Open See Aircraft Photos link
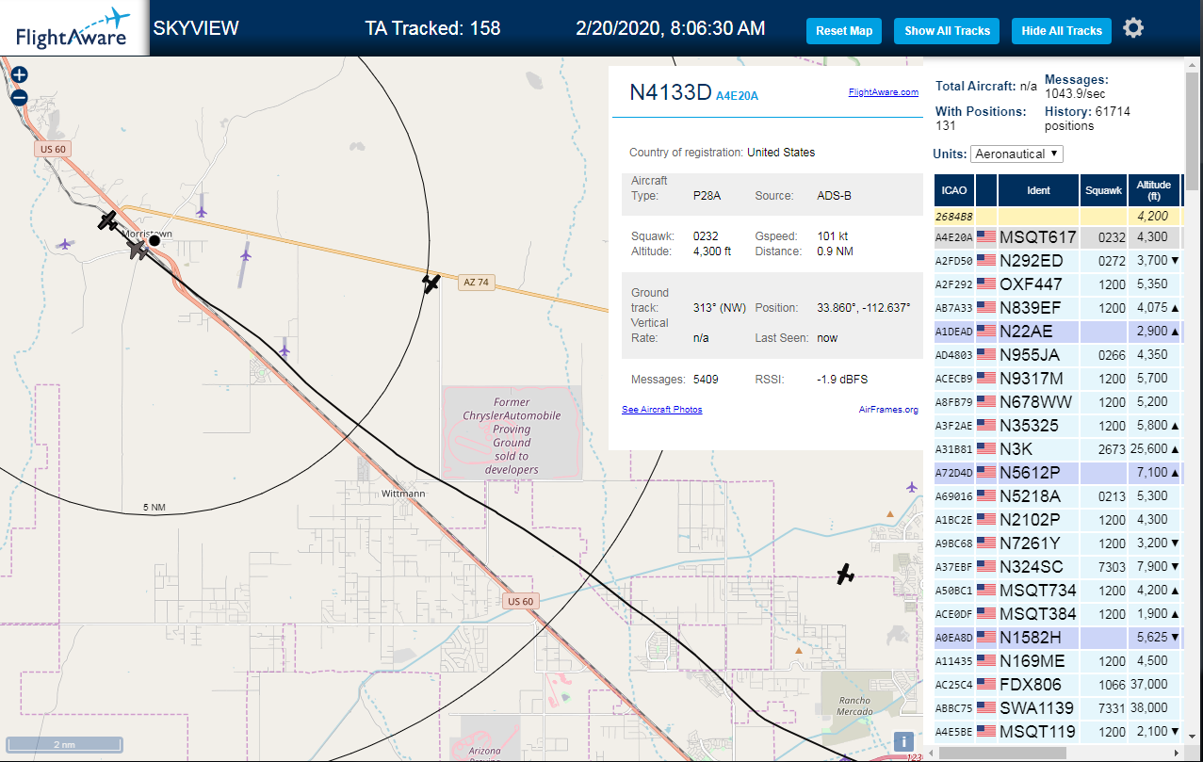The height and width of the screenshot is (762, 1203). click(x=661, y=410)
